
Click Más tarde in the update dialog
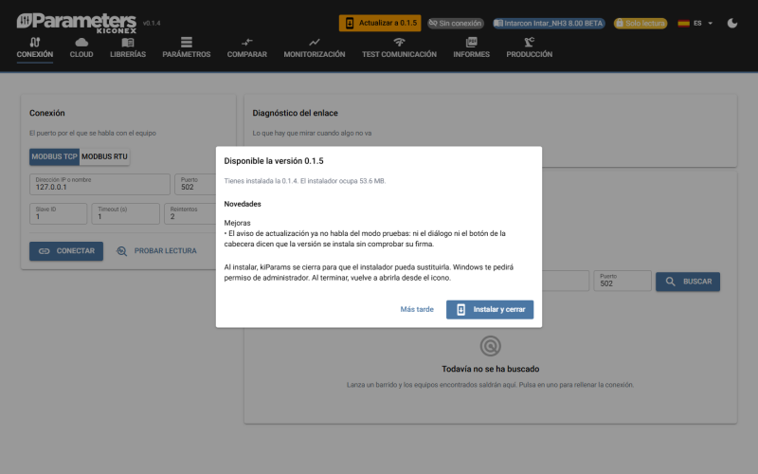click(417, 310)
